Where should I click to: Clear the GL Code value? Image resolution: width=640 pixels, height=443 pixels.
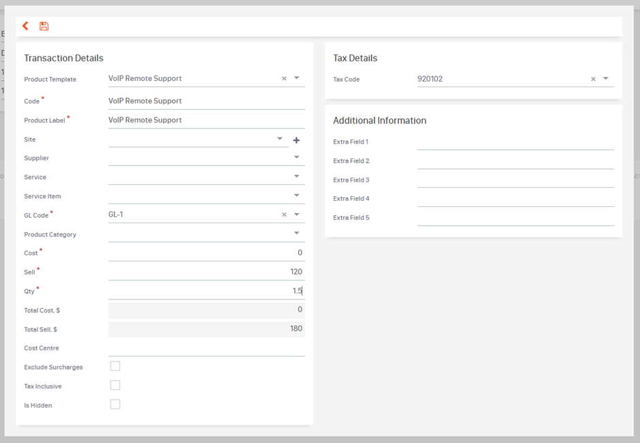click(x=284, y=214)
